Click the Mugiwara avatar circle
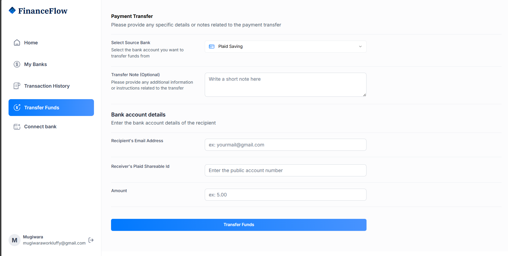Screen dimensions: 508x256 point(14,240)
